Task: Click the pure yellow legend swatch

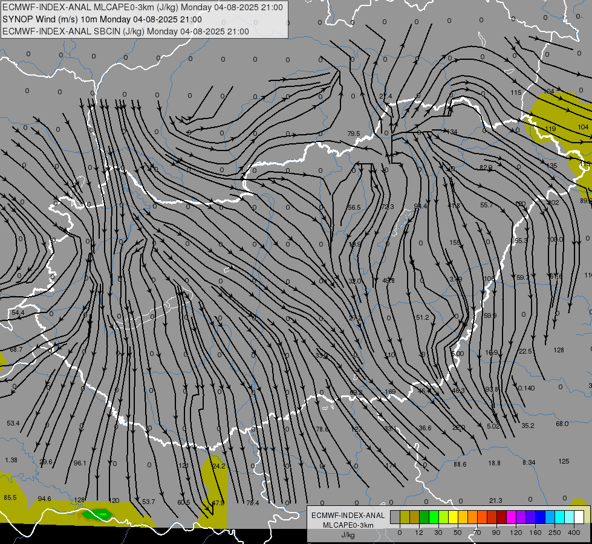Action: click(454, 517)
